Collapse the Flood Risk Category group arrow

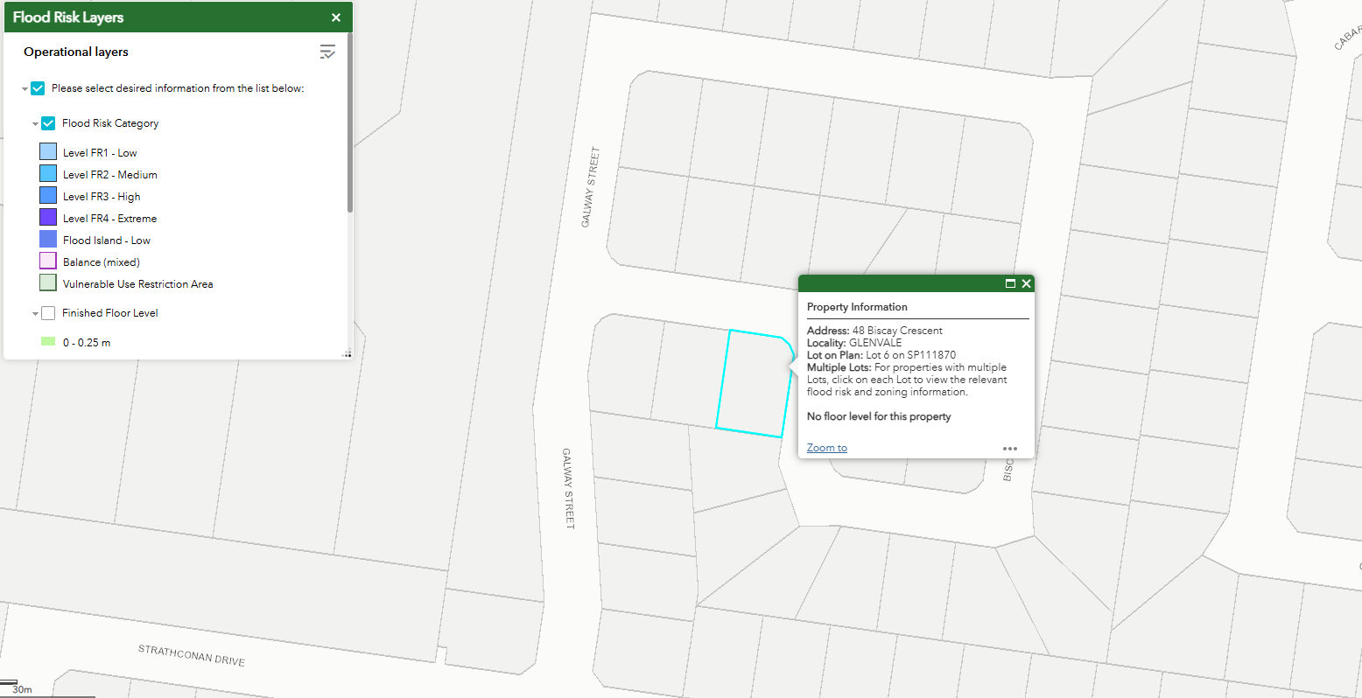pyautogui.click(x=35, y=124)
